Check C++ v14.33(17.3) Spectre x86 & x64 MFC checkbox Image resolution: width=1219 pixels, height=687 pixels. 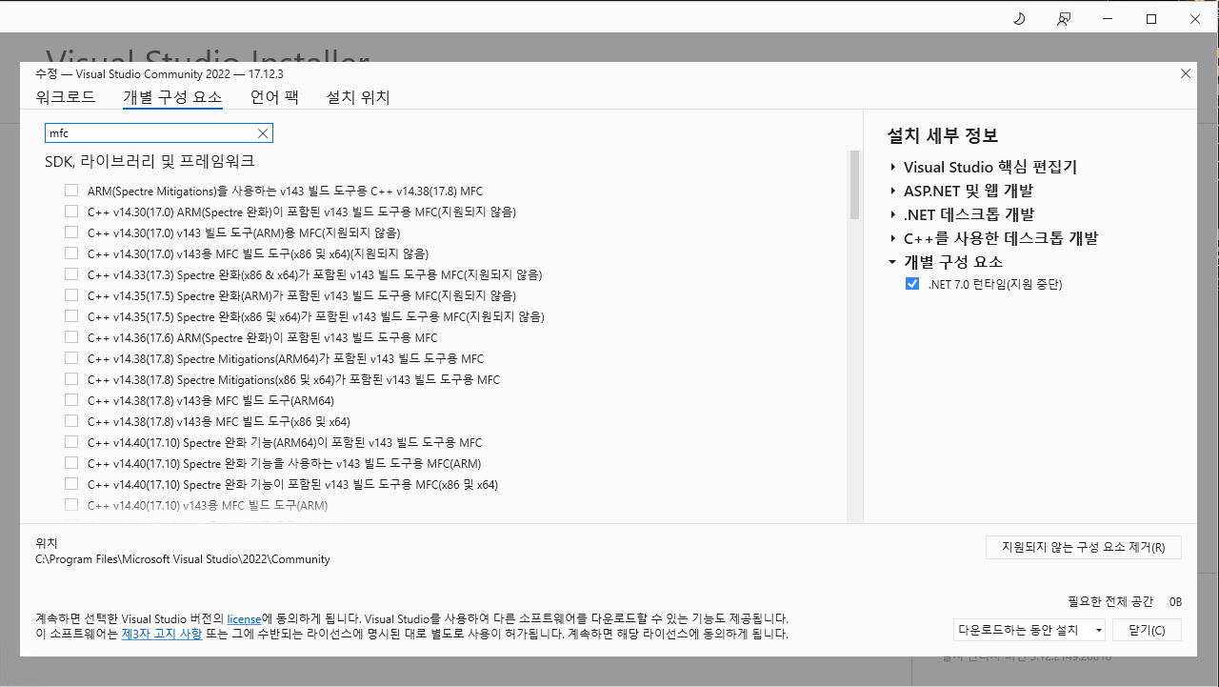click(x=71, y=274)
